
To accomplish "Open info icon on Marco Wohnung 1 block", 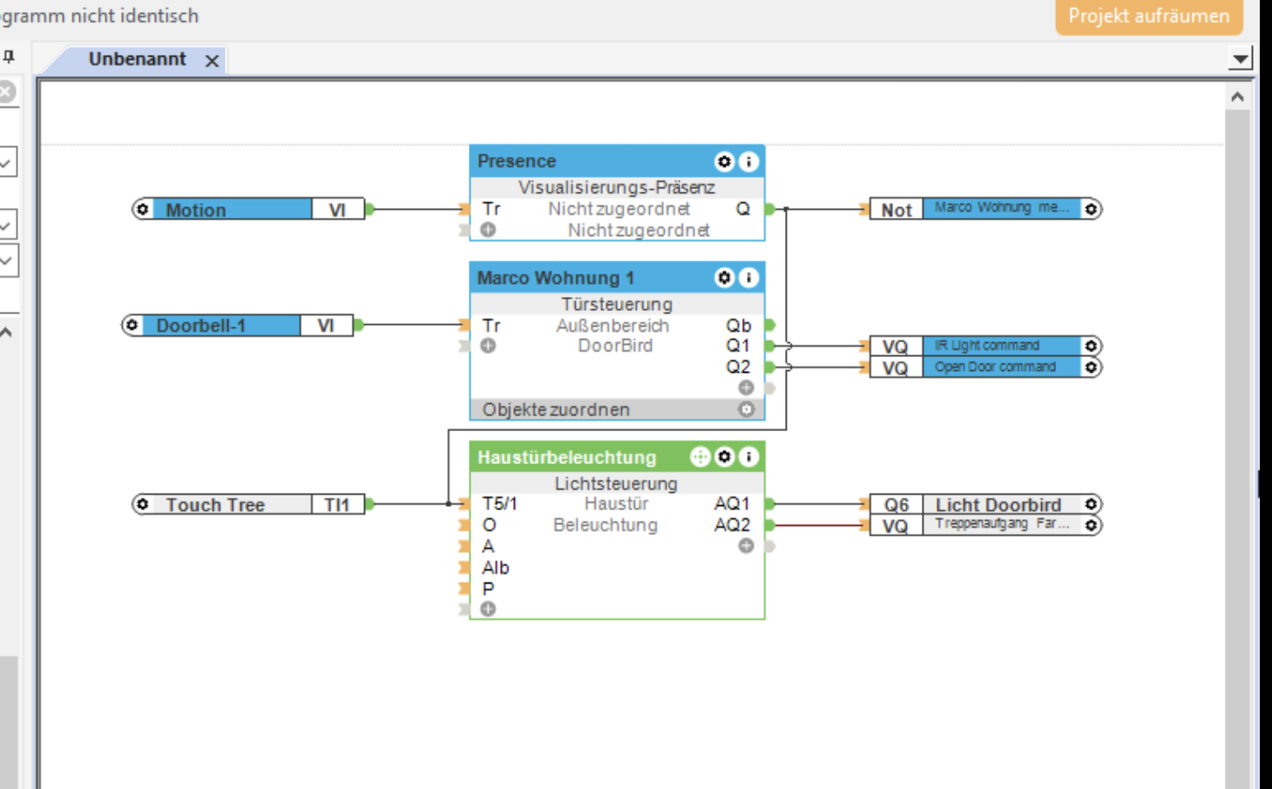I will point(748,278).
